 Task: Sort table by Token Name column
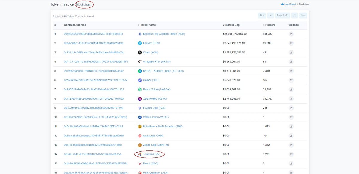click(x=147, y=25)
